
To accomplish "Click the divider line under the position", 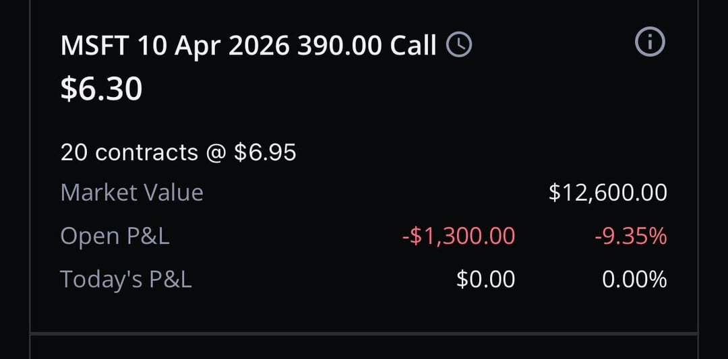I will tap(364, 333).
